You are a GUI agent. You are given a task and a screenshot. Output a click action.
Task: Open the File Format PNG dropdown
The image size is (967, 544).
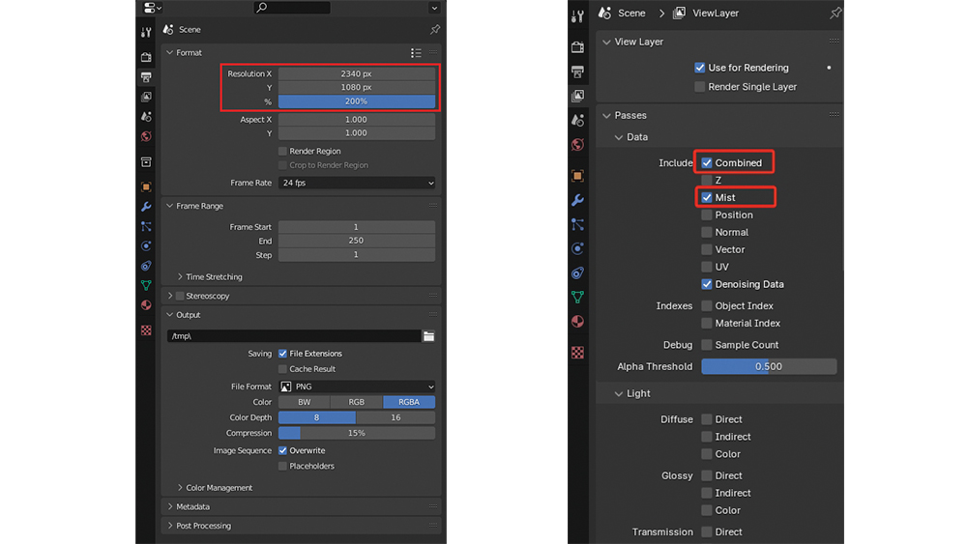[x=356, y=387]
